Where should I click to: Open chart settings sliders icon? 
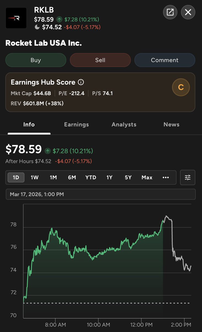[x=188, y=177]
